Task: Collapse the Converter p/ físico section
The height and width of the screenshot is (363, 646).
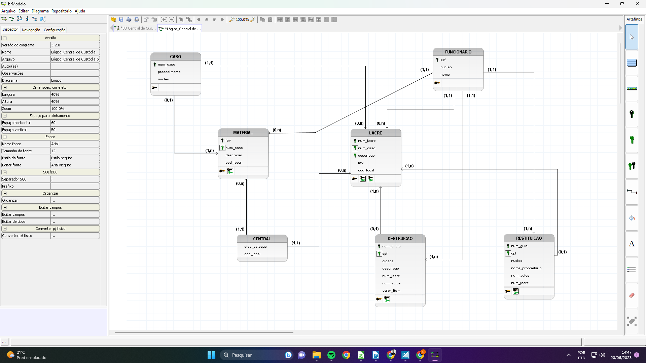Action: (x=5, y=229)
